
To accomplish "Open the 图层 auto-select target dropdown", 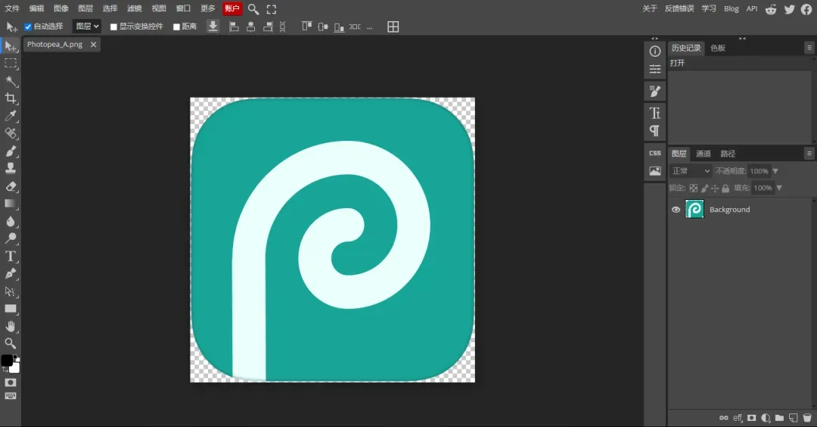I will tap(87, 26).
